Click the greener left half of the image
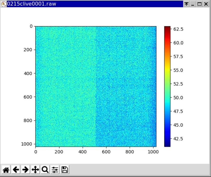Image resolution: width=211 pixels, height=177 pixels. (65, 86)
